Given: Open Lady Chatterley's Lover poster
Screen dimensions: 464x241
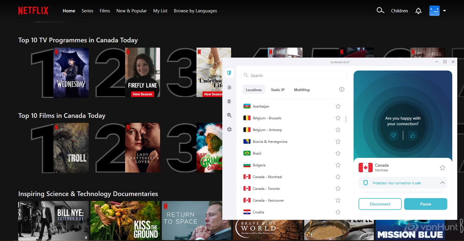Looking at the screenshot, I should tap(142, 148).
